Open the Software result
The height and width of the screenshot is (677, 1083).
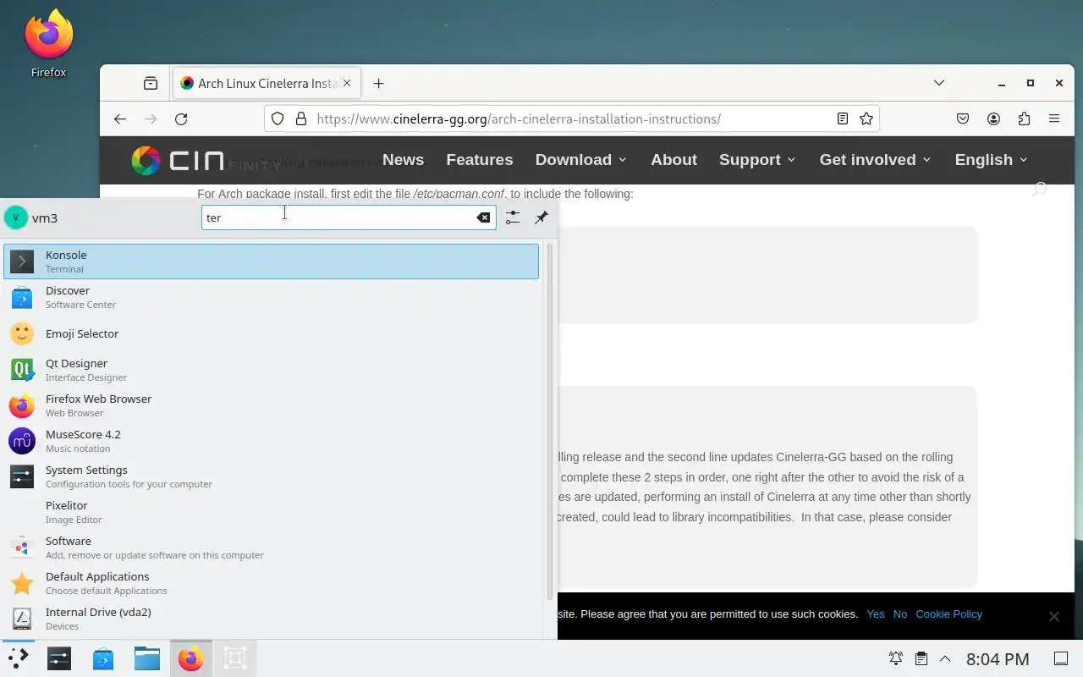271,548
